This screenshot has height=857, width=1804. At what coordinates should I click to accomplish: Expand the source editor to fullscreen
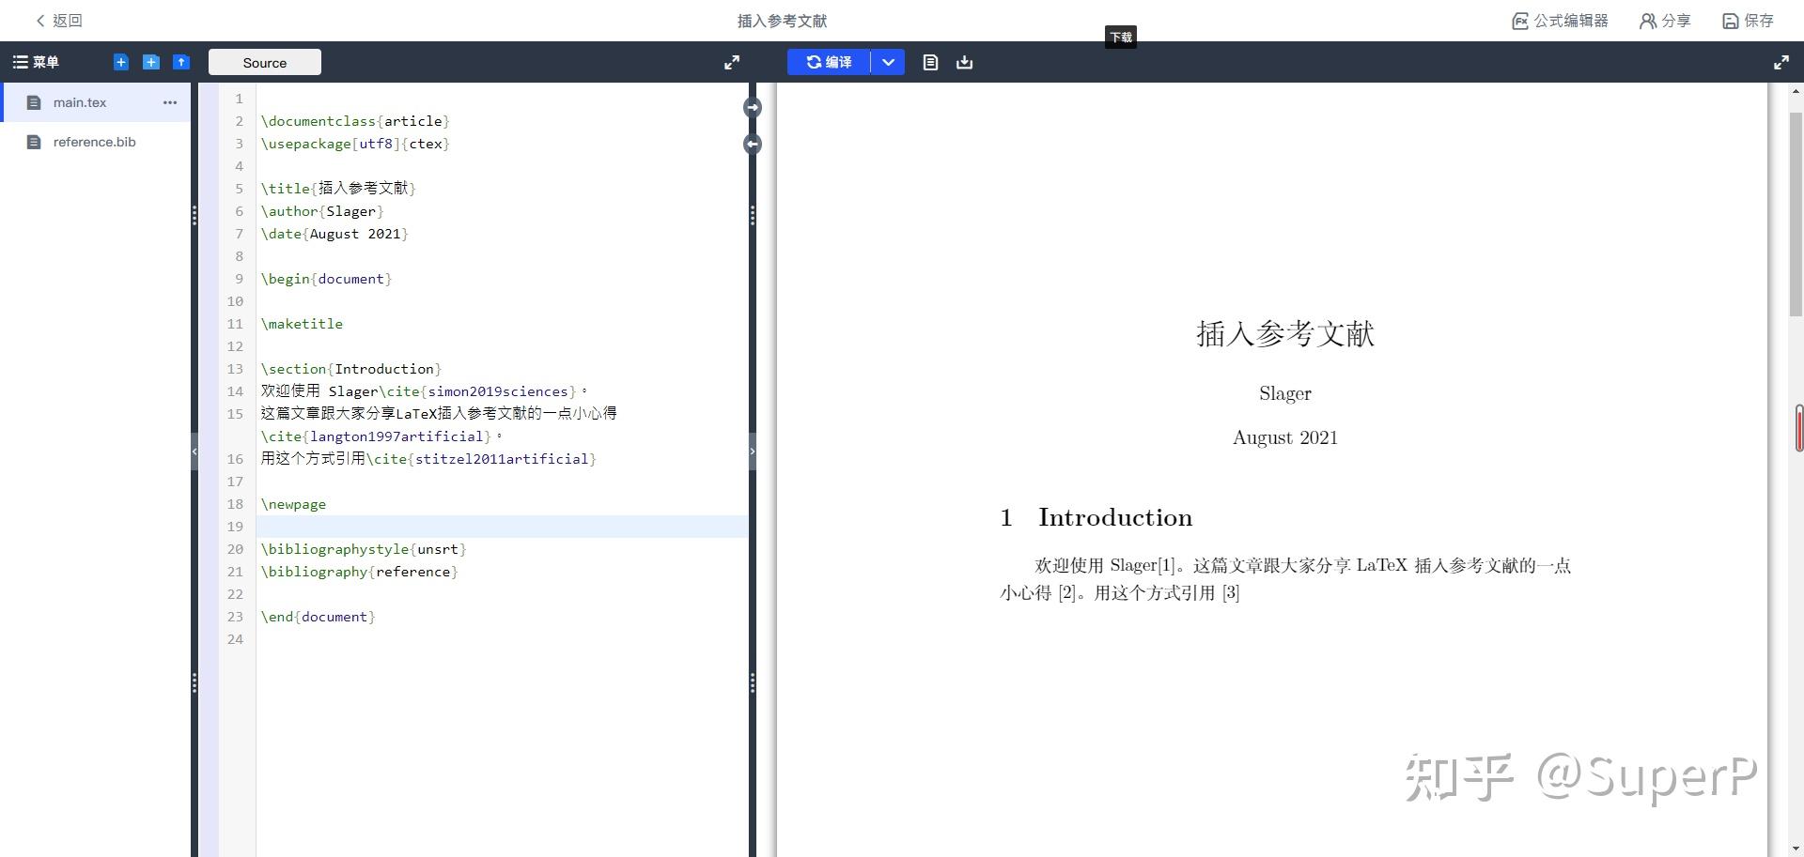click(732, 63)
